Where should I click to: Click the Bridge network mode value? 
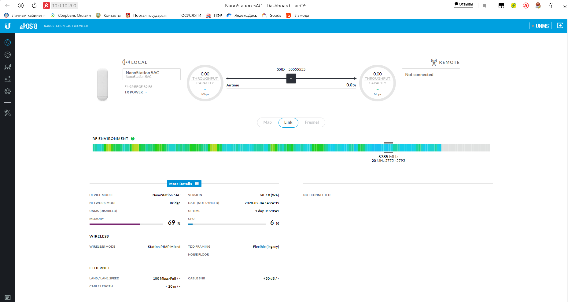[x=175, y=203]
